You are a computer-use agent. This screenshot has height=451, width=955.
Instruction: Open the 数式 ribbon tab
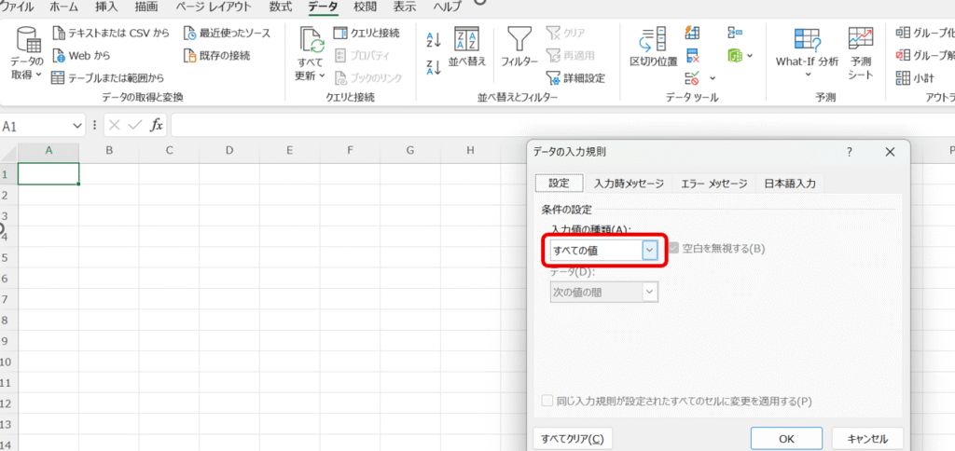(280, 7)
